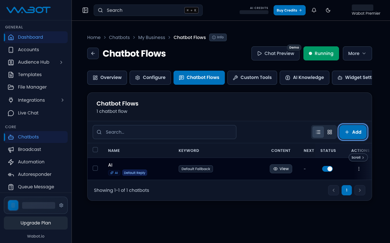Screen dimensions: 390x243
Task: Click the Default Reply badge
Action: tap(135, 173)
